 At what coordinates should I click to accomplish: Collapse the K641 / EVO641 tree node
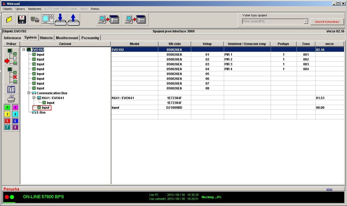tap(34, 98)
